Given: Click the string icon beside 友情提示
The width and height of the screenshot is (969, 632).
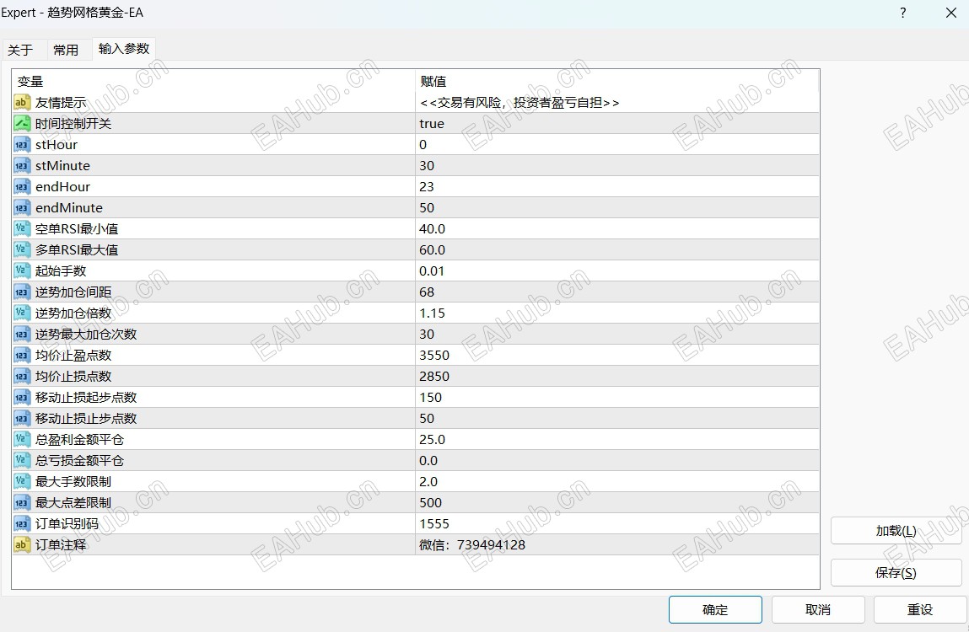Looking at the screenshot, I should coord(22,103).
